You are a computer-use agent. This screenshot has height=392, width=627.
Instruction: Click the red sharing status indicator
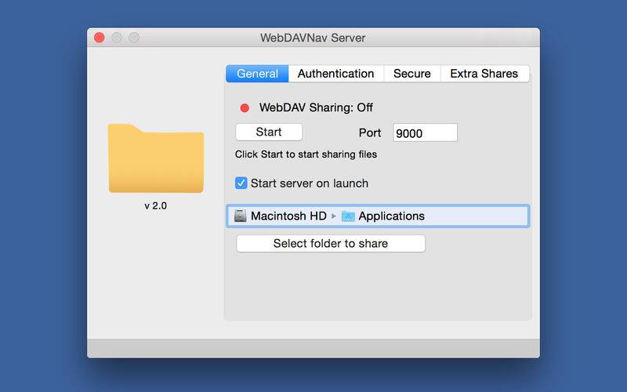click(x=245, y=108)
